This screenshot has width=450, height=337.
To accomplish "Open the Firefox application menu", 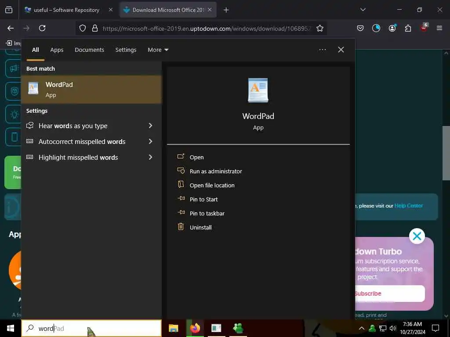I will click(x=439, y=28).
